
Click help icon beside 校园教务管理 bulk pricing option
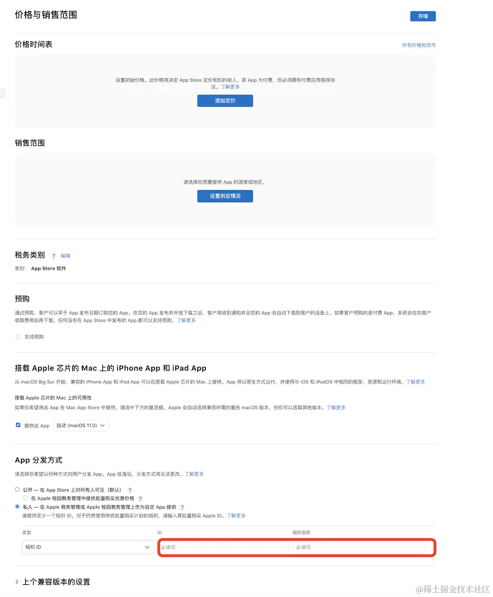pos(140,499)
